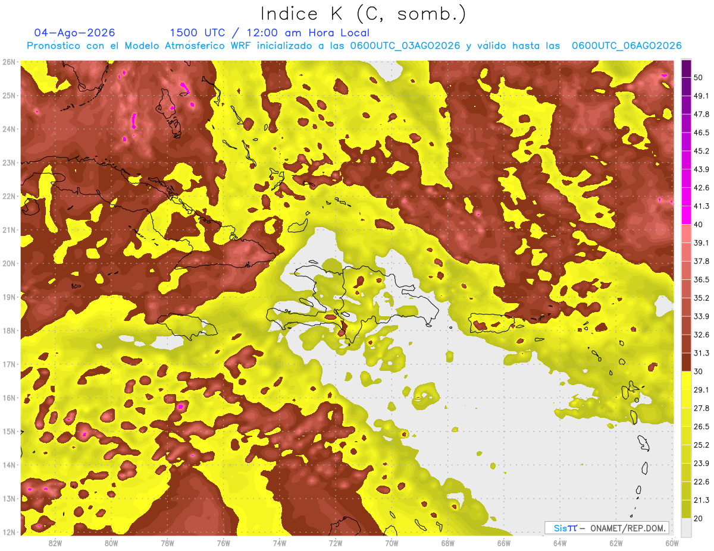The width and height of the screenshot is (714, 551).
Task: Click the '43.9' color scale label
Action: pos(702,169)
